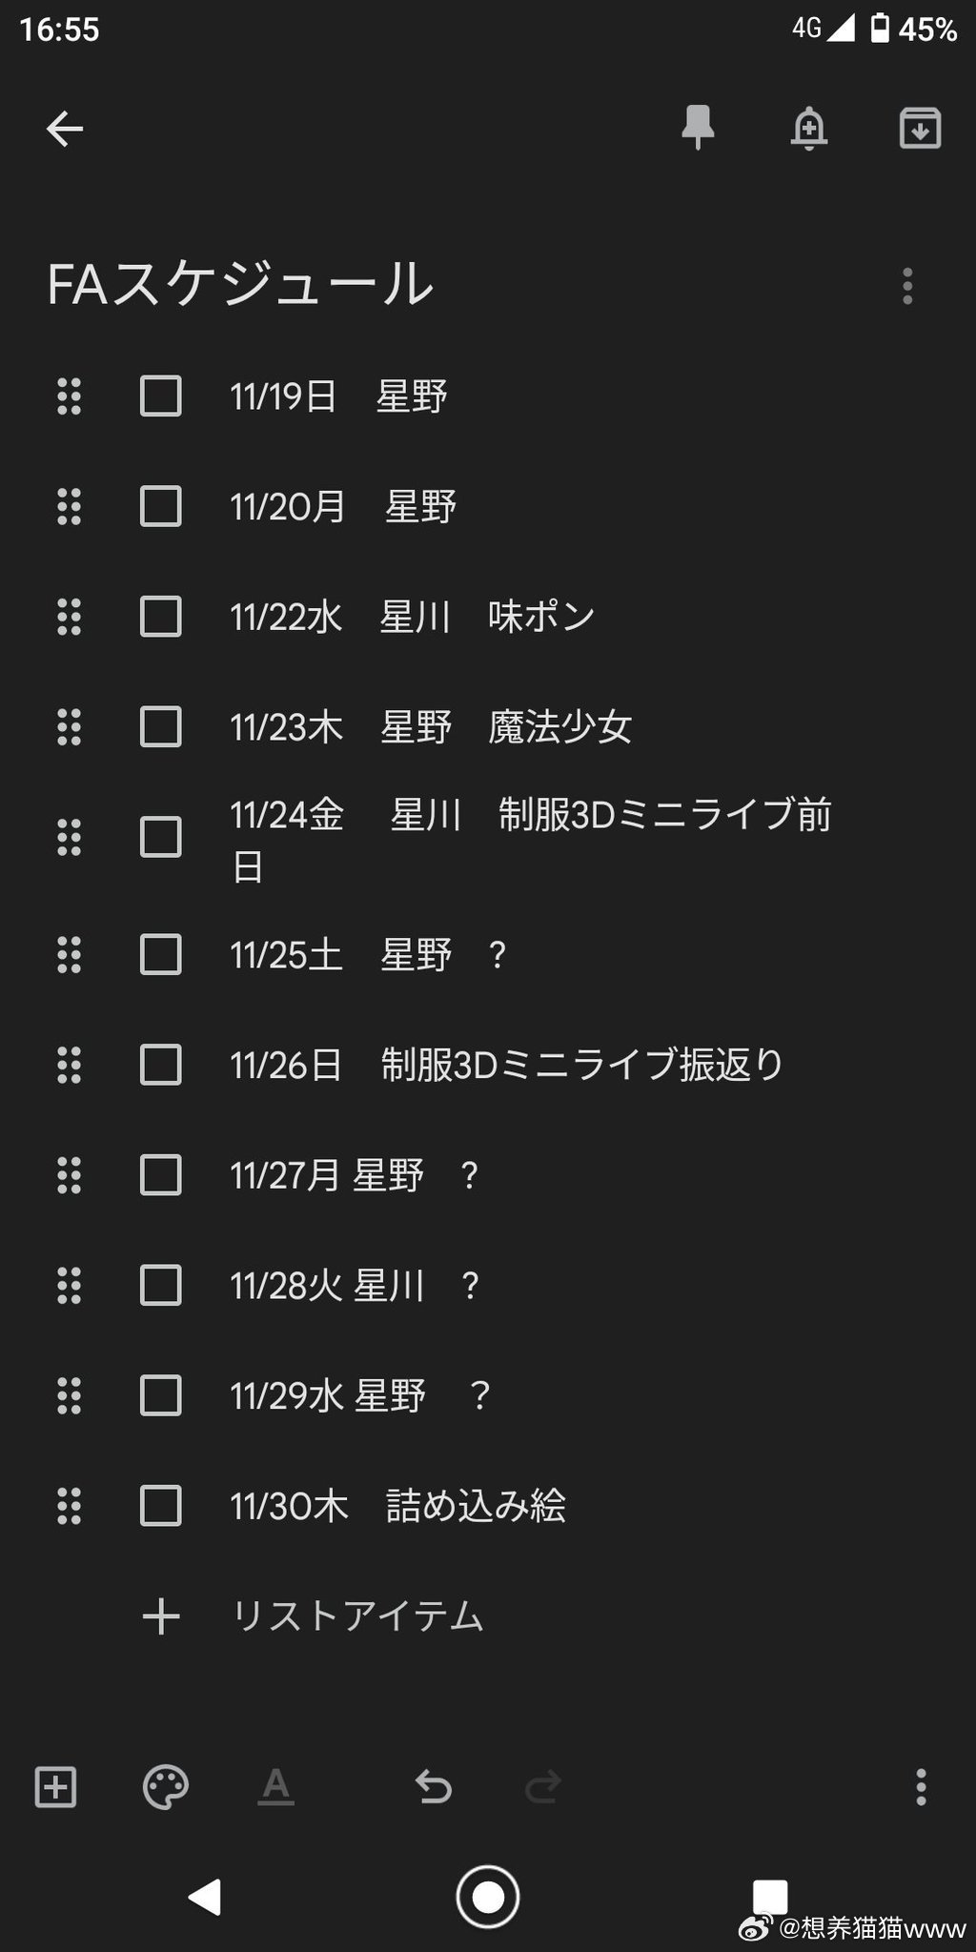Viewport: 976px width, 1952px height.
Task: Open the background color palette
Action: (x=166, y=1786)
